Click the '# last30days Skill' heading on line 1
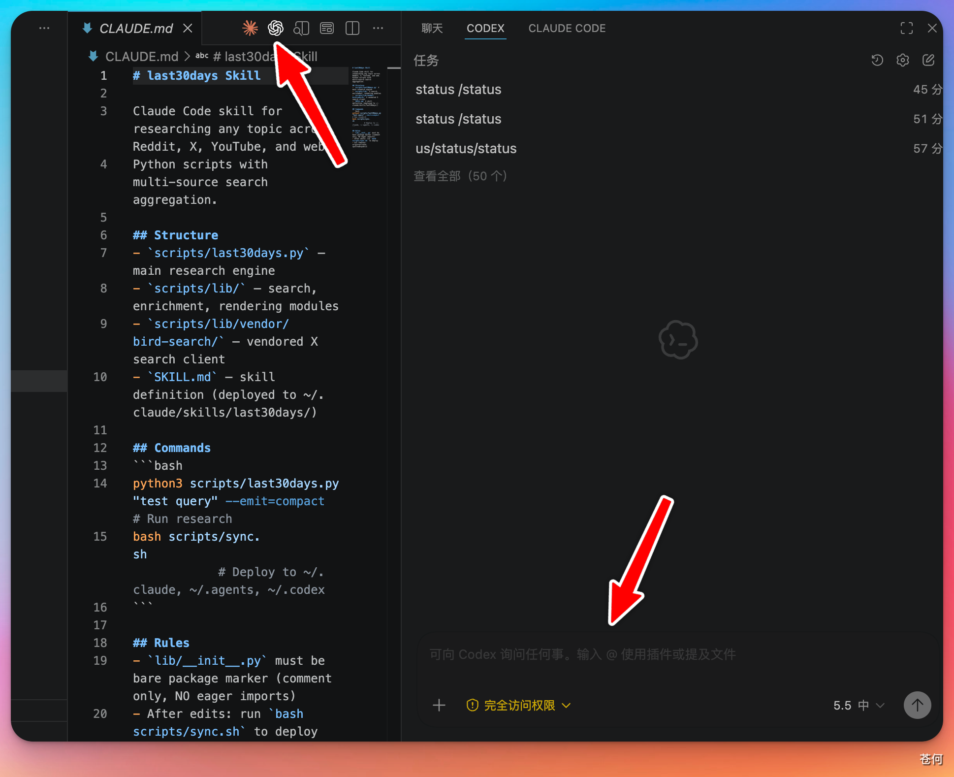The width and height of the screenshot is (954, 777). 197,75
